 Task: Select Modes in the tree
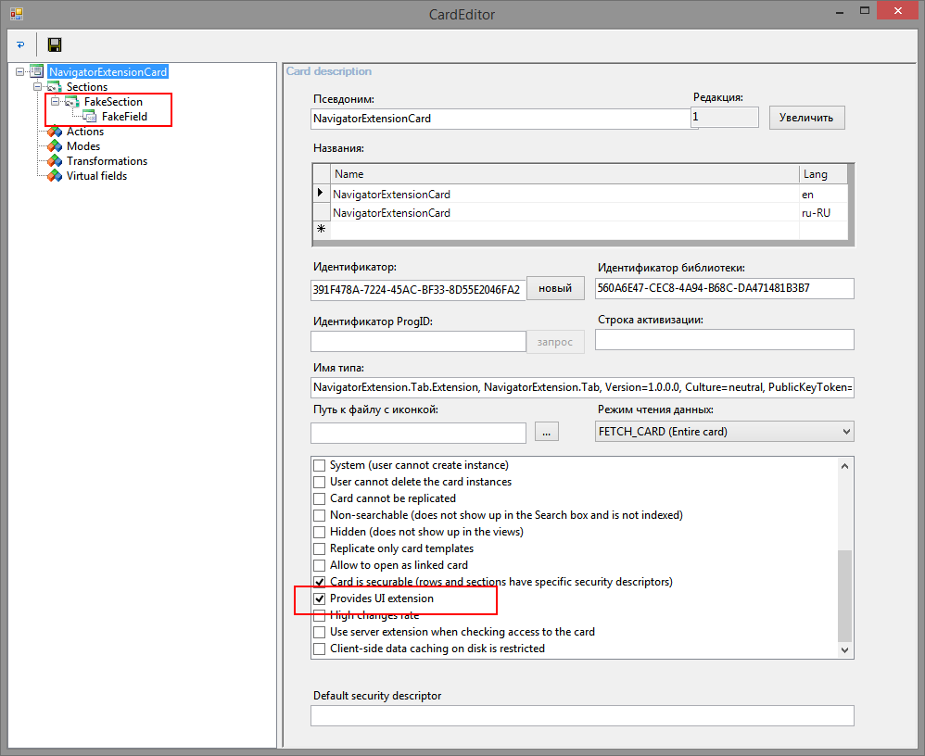pyautogui.click(x=83, y=146)
